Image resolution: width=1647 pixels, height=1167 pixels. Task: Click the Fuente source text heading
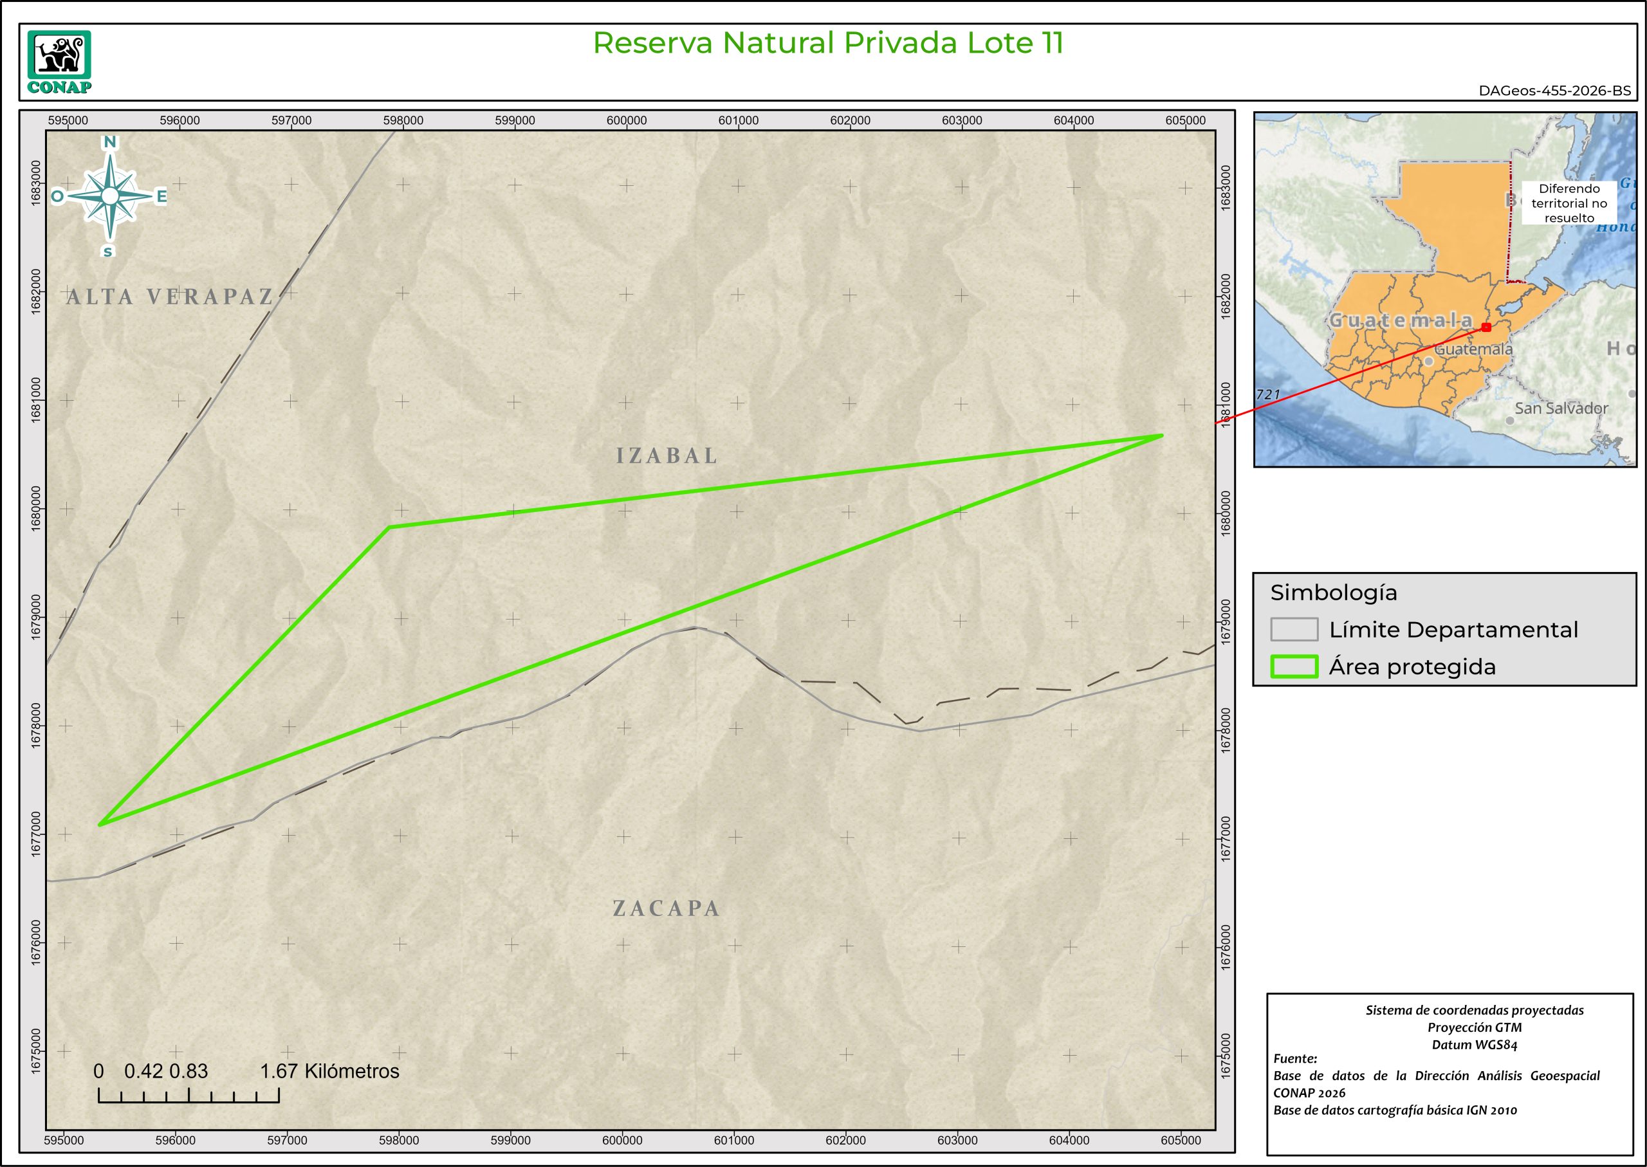1295,1058
